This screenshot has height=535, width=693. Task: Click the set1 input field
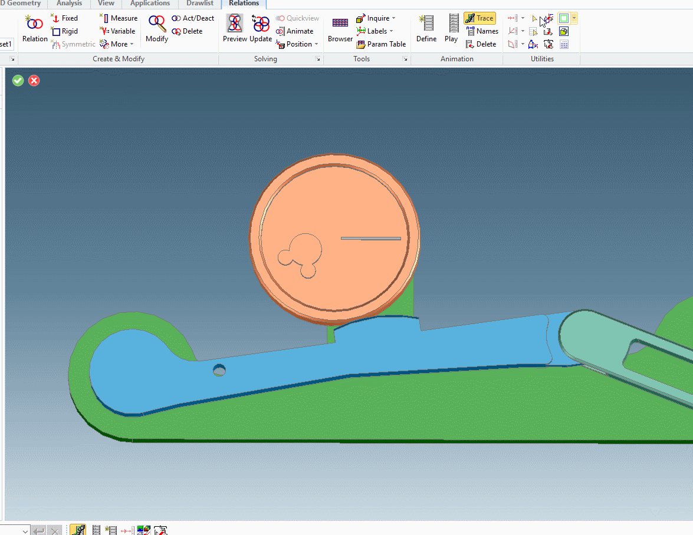(x=6, y=44)
